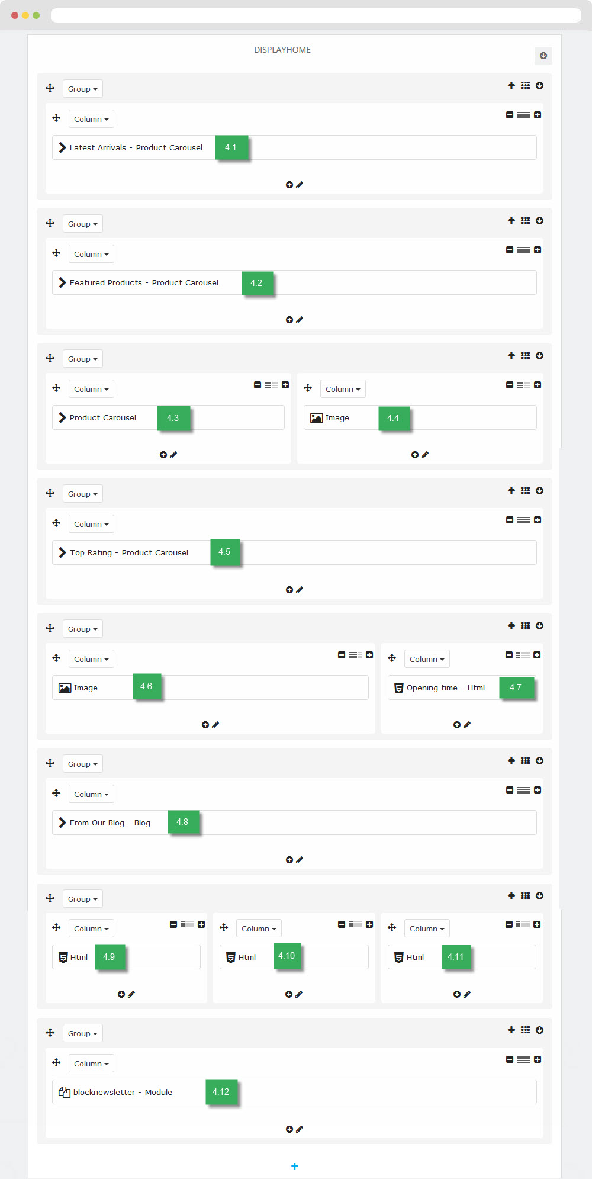Viewport: 592px width, 1179px height.
Task: Click add widget circle icon under From Our Blog
Action: point(289,860)
